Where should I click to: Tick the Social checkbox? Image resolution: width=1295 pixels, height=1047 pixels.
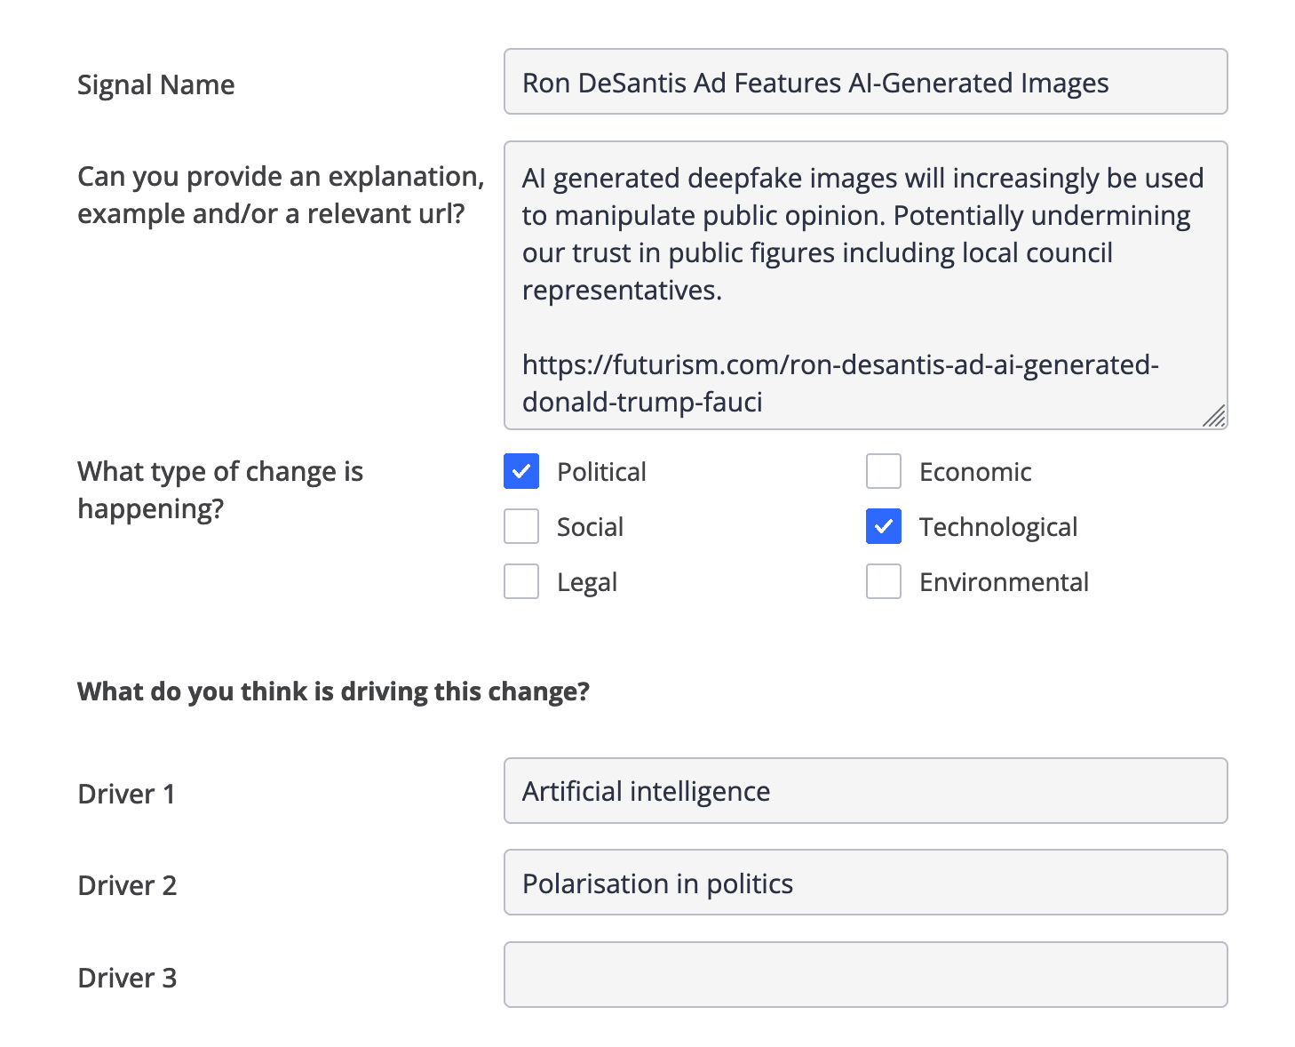point(521,527)
